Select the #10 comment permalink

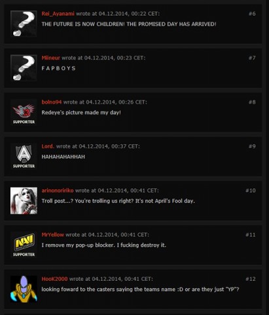pos(251,190)
